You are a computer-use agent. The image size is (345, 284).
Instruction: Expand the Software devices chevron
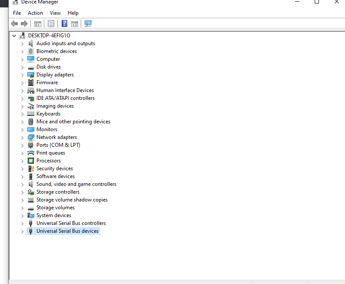point(22,177)
